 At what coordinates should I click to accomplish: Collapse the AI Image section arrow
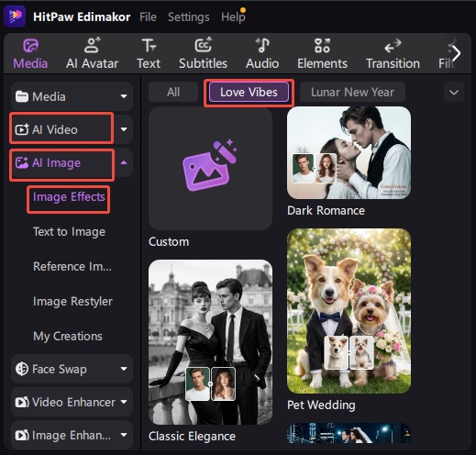pyautogui.click(x=124, y=162)
